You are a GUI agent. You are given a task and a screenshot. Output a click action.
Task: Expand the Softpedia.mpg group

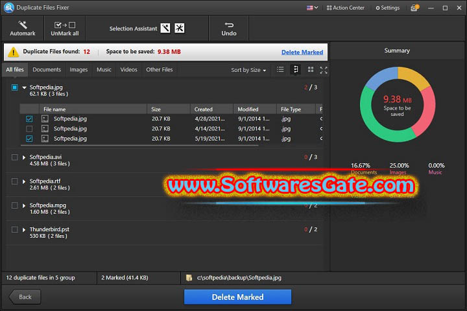(24, 205)
